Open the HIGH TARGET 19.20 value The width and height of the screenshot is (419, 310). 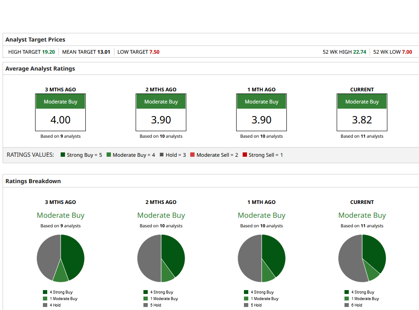click(49, 52)
